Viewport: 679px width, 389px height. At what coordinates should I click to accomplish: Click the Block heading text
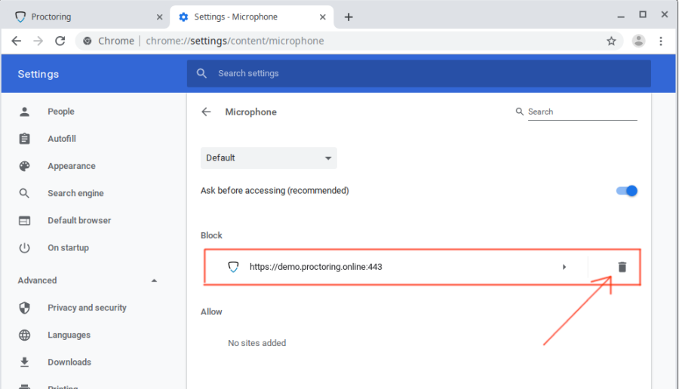(x=211, y=235)
